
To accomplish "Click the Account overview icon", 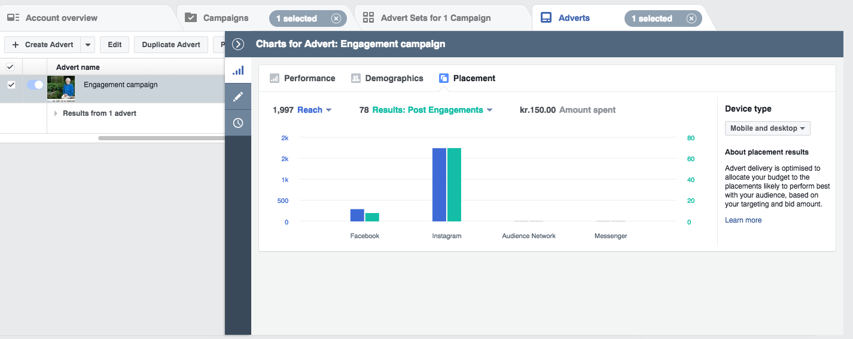I will pyautogui.click(x=13, y=18).
